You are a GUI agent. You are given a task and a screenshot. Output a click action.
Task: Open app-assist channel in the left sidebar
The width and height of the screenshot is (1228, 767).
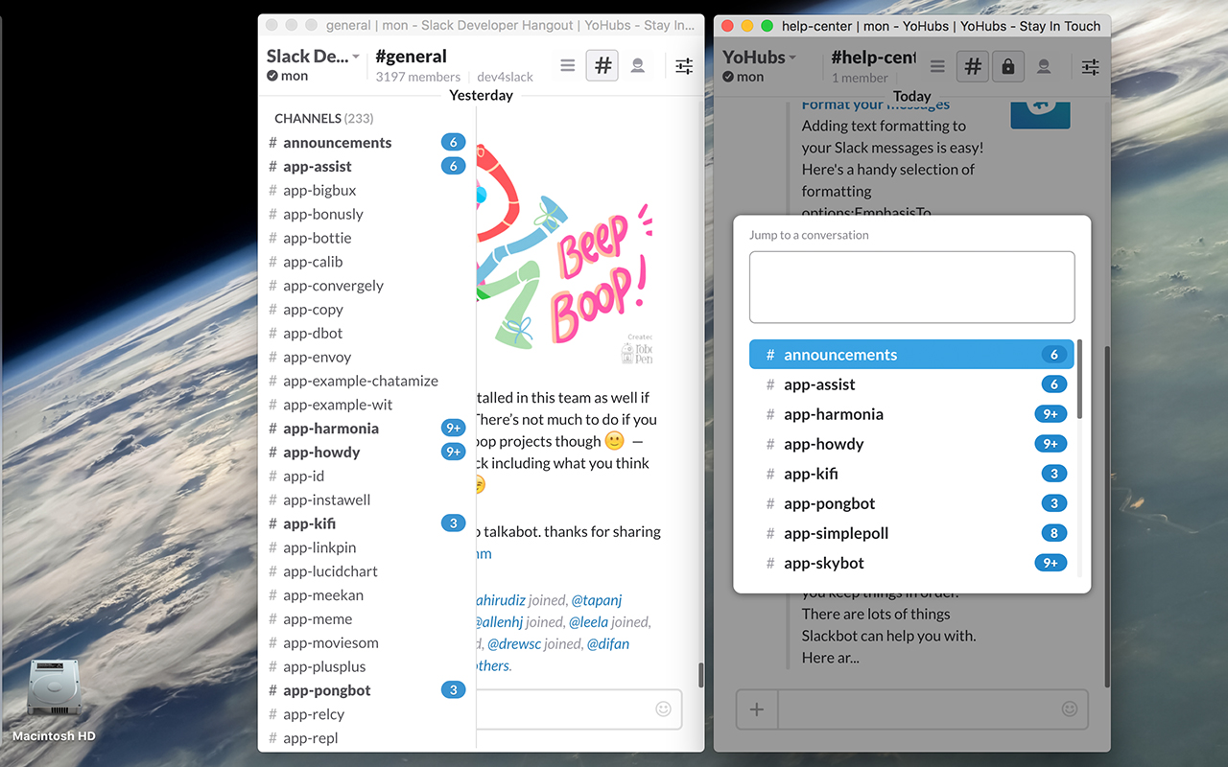coord(366,167)
